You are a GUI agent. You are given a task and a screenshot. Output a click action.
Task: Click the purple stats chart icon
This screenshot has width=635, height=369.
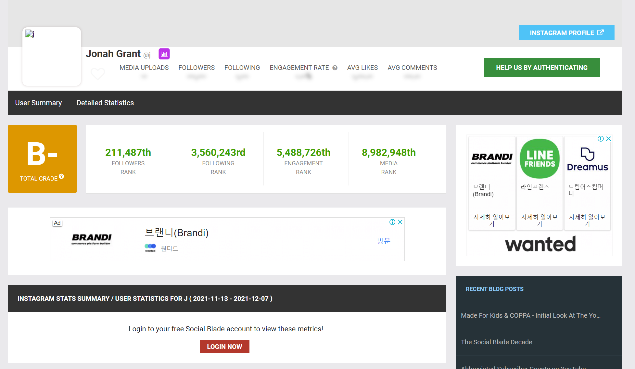[x=164, y=54]
